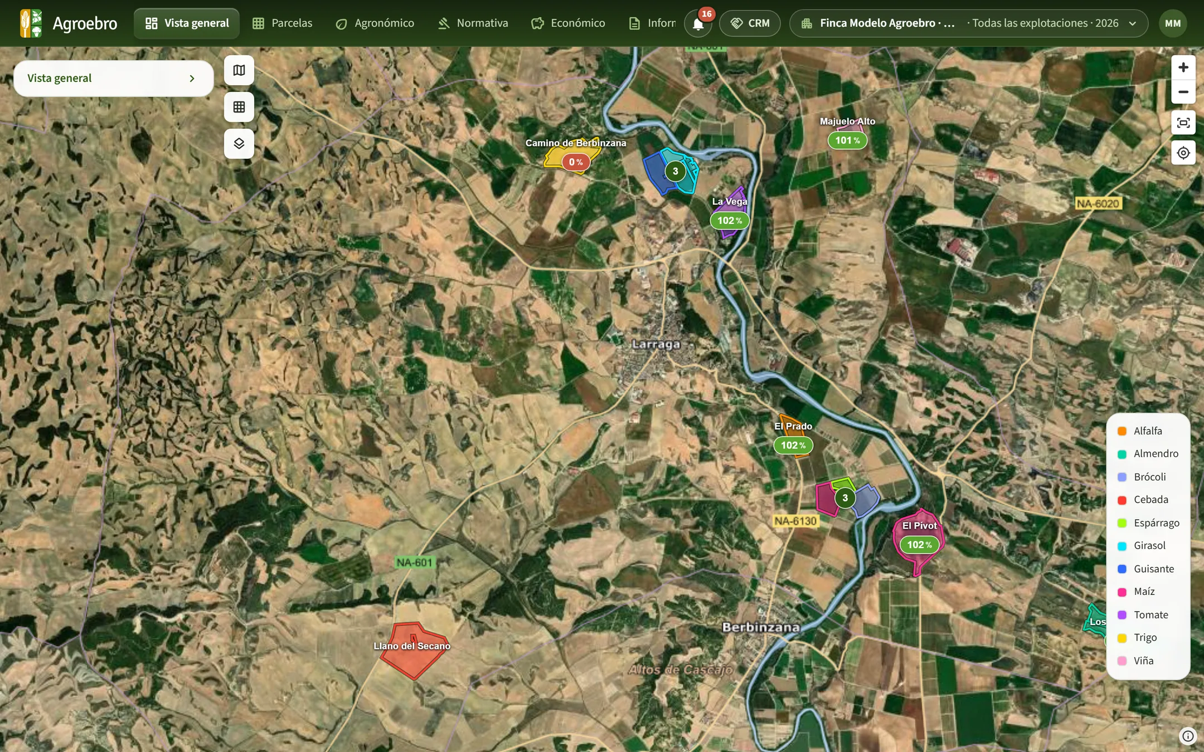
Task: Open the map layers icon button
Action: coord(239,144)
